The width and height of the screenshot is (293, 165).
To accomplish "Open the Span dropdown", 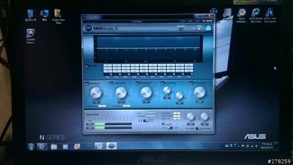I will point(151,113).
